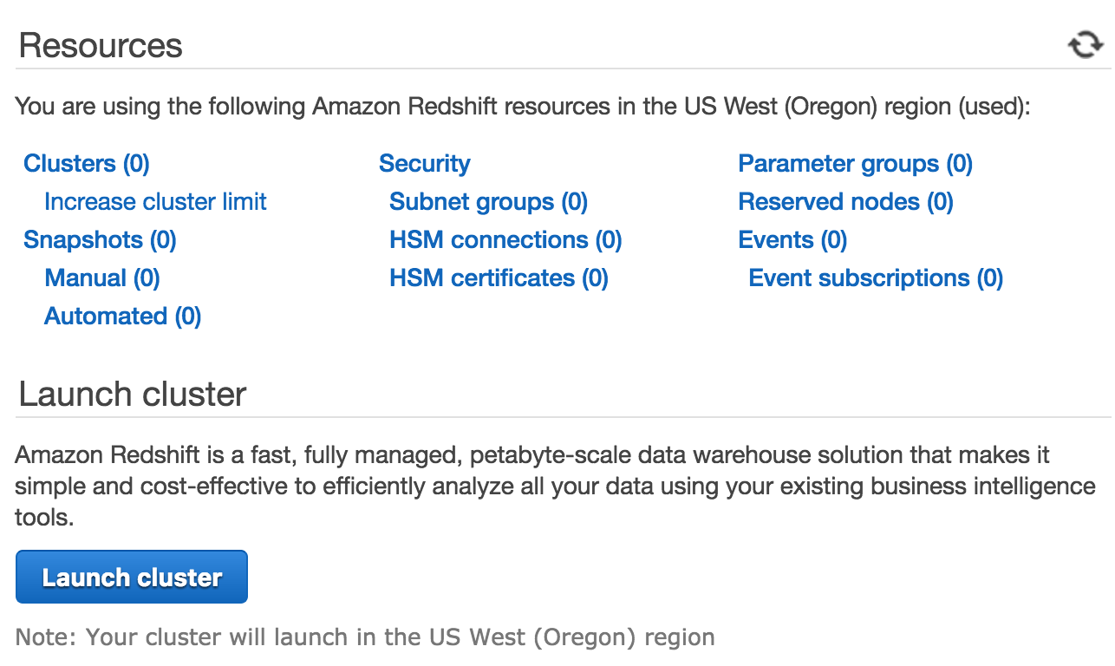Open HSM certificates (0)
The width and height of the screenshot is (1115, 666).
[499, 278]
